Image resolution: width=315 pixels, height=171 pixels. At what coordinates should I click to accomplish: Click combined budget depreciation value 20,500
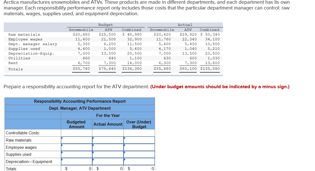(x=134, y=53)
